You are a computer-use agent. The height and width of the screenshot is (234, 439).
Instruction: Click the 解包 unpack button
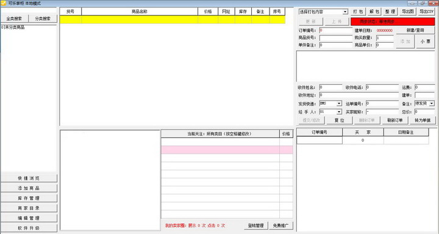pyautogui.click(x=374, y=12)
